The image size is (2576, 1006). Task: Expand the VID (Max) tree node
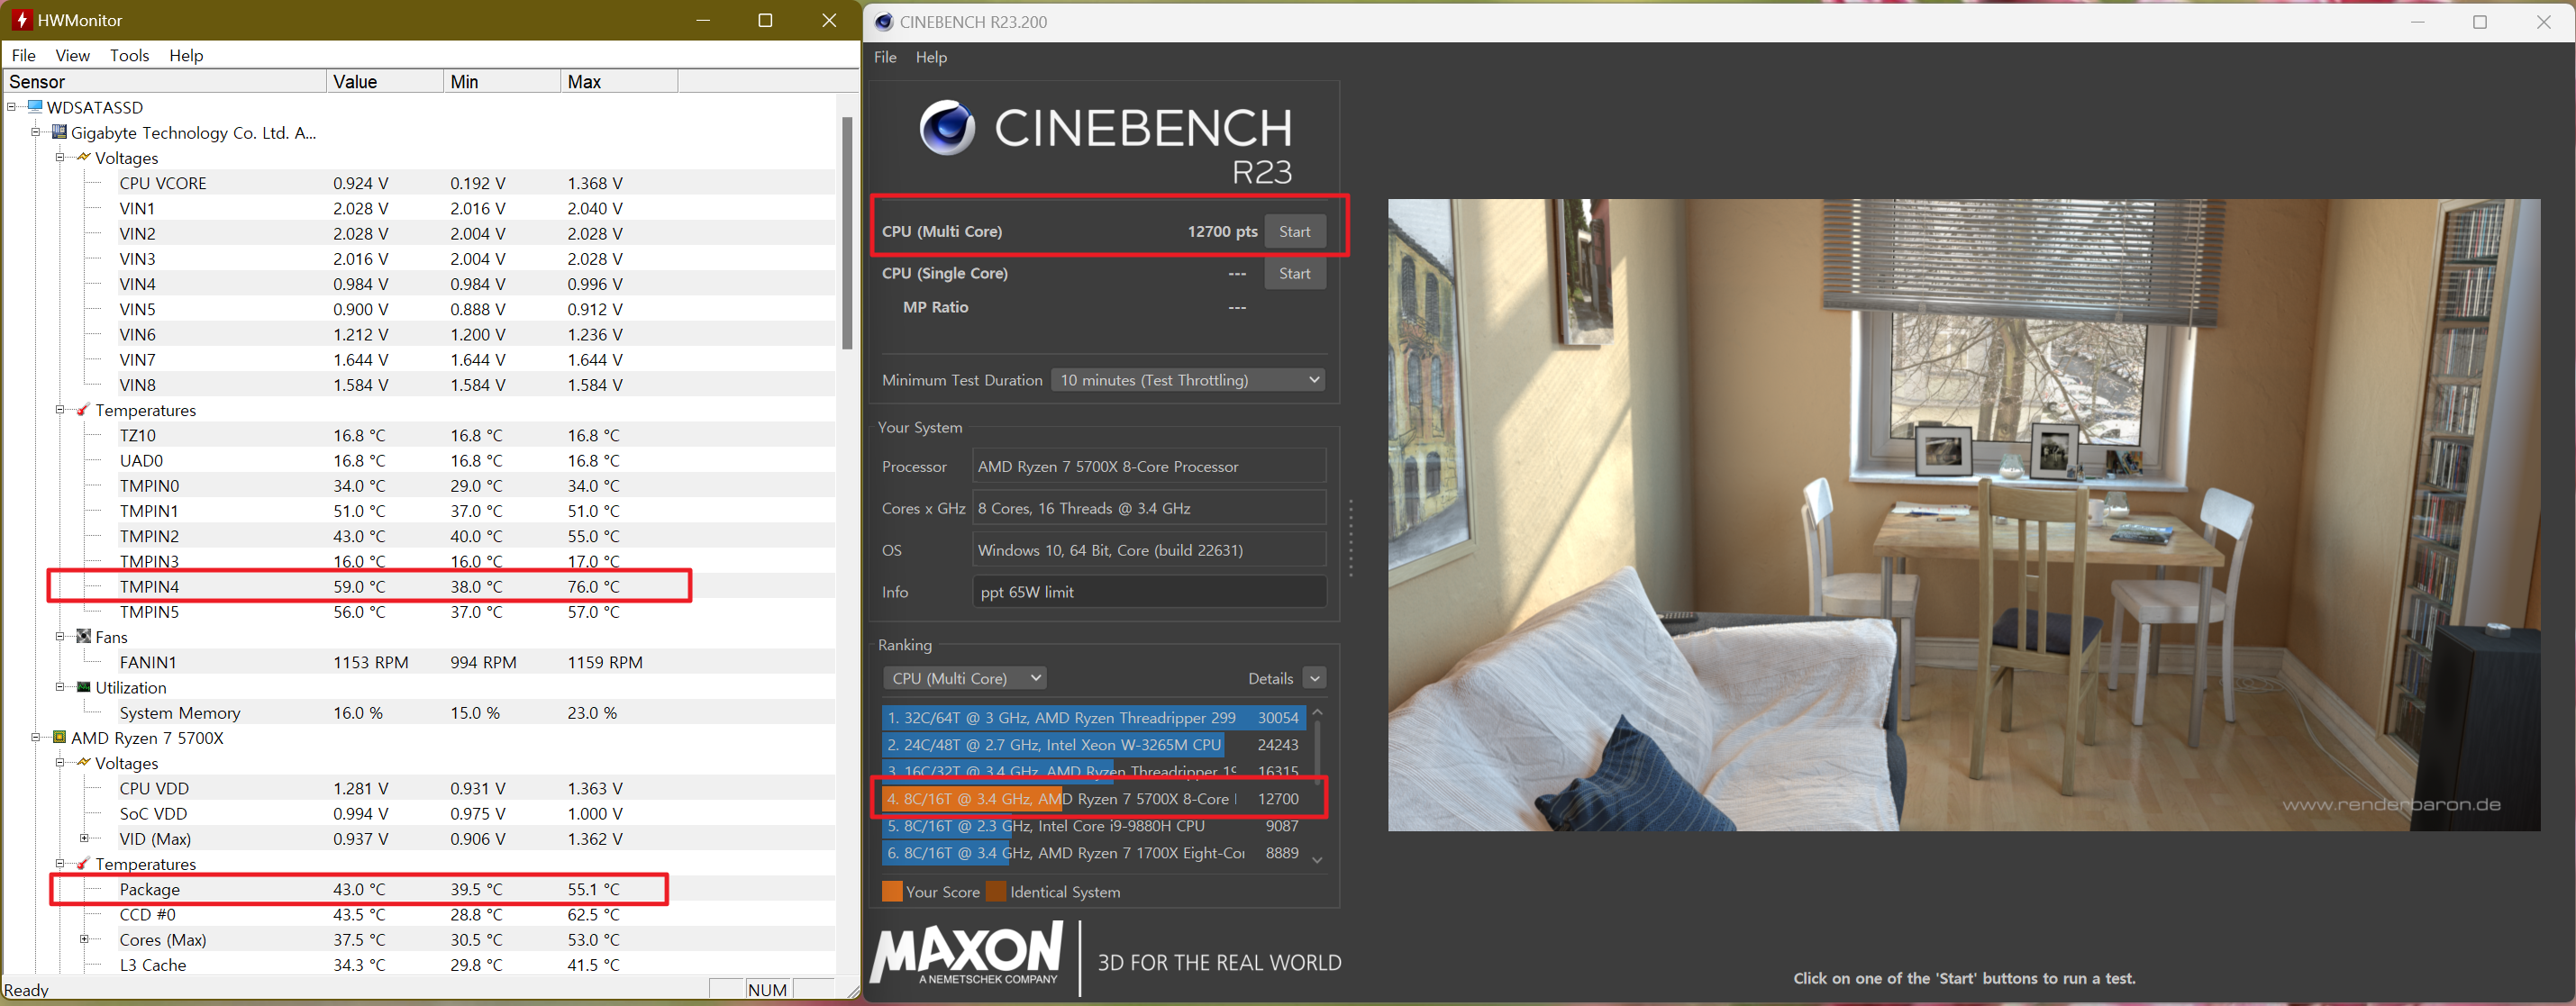point(84,839)
